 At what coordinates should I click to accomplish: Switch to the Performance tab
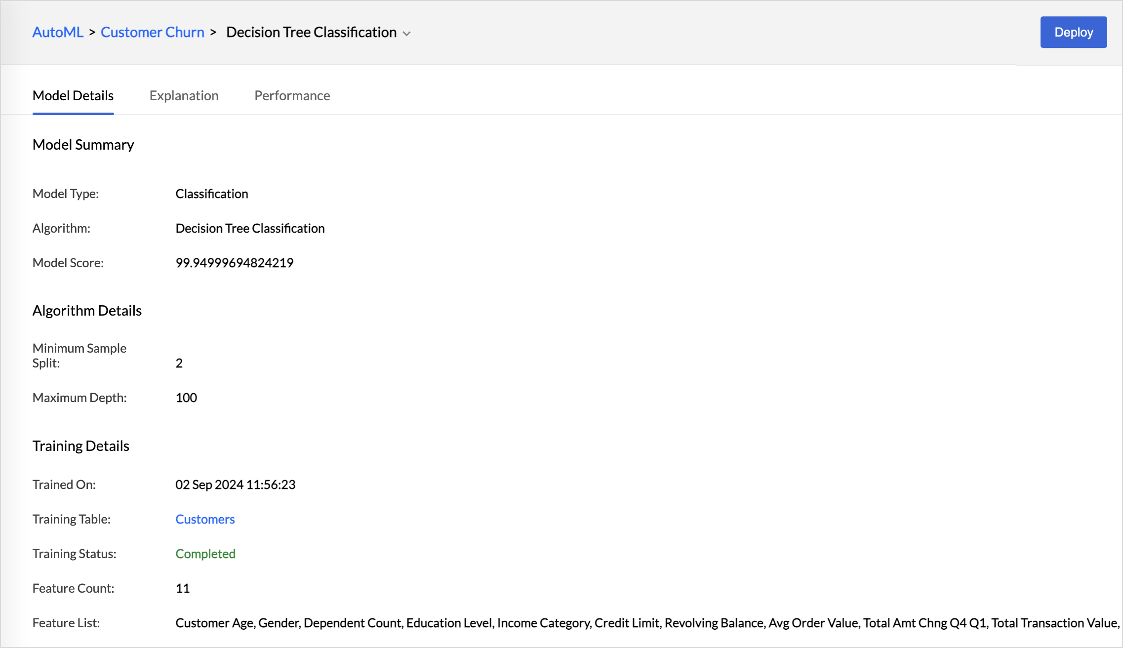(292, 95)
